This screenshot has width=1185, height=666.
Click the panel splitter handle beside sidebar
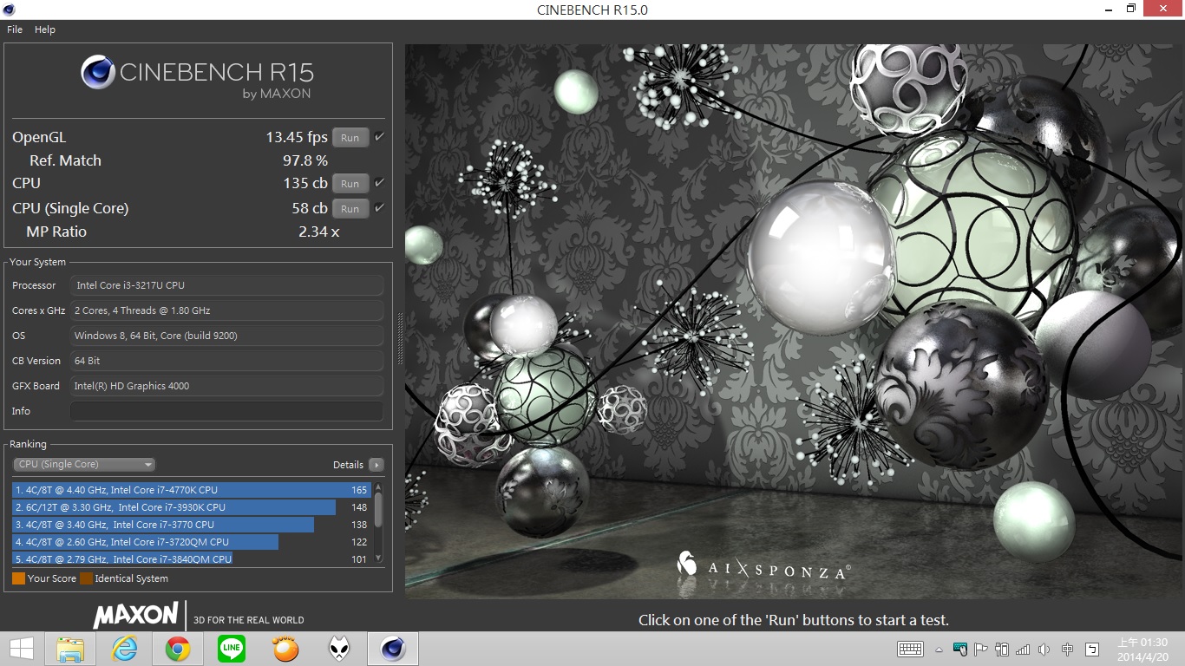coord(400,338)
